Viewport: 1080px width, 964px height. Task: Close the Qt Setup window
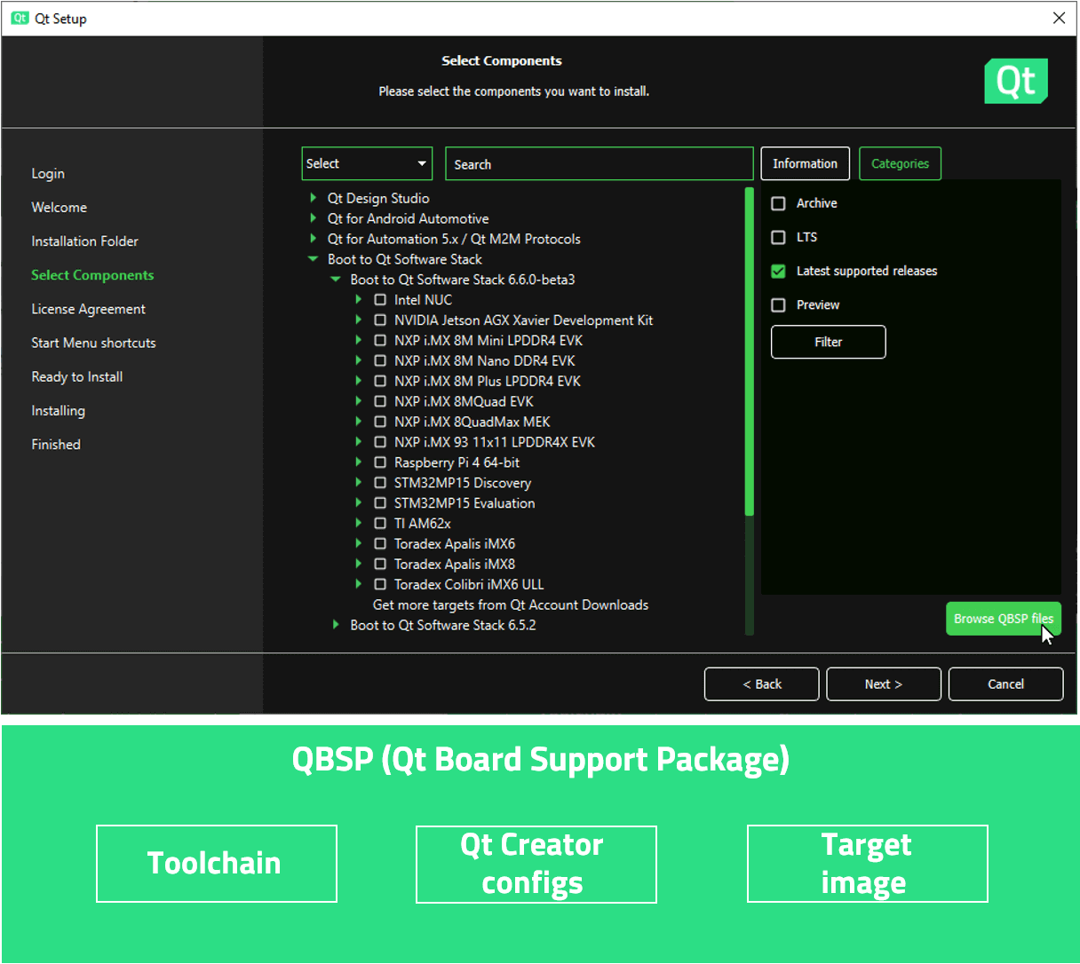1059,19
